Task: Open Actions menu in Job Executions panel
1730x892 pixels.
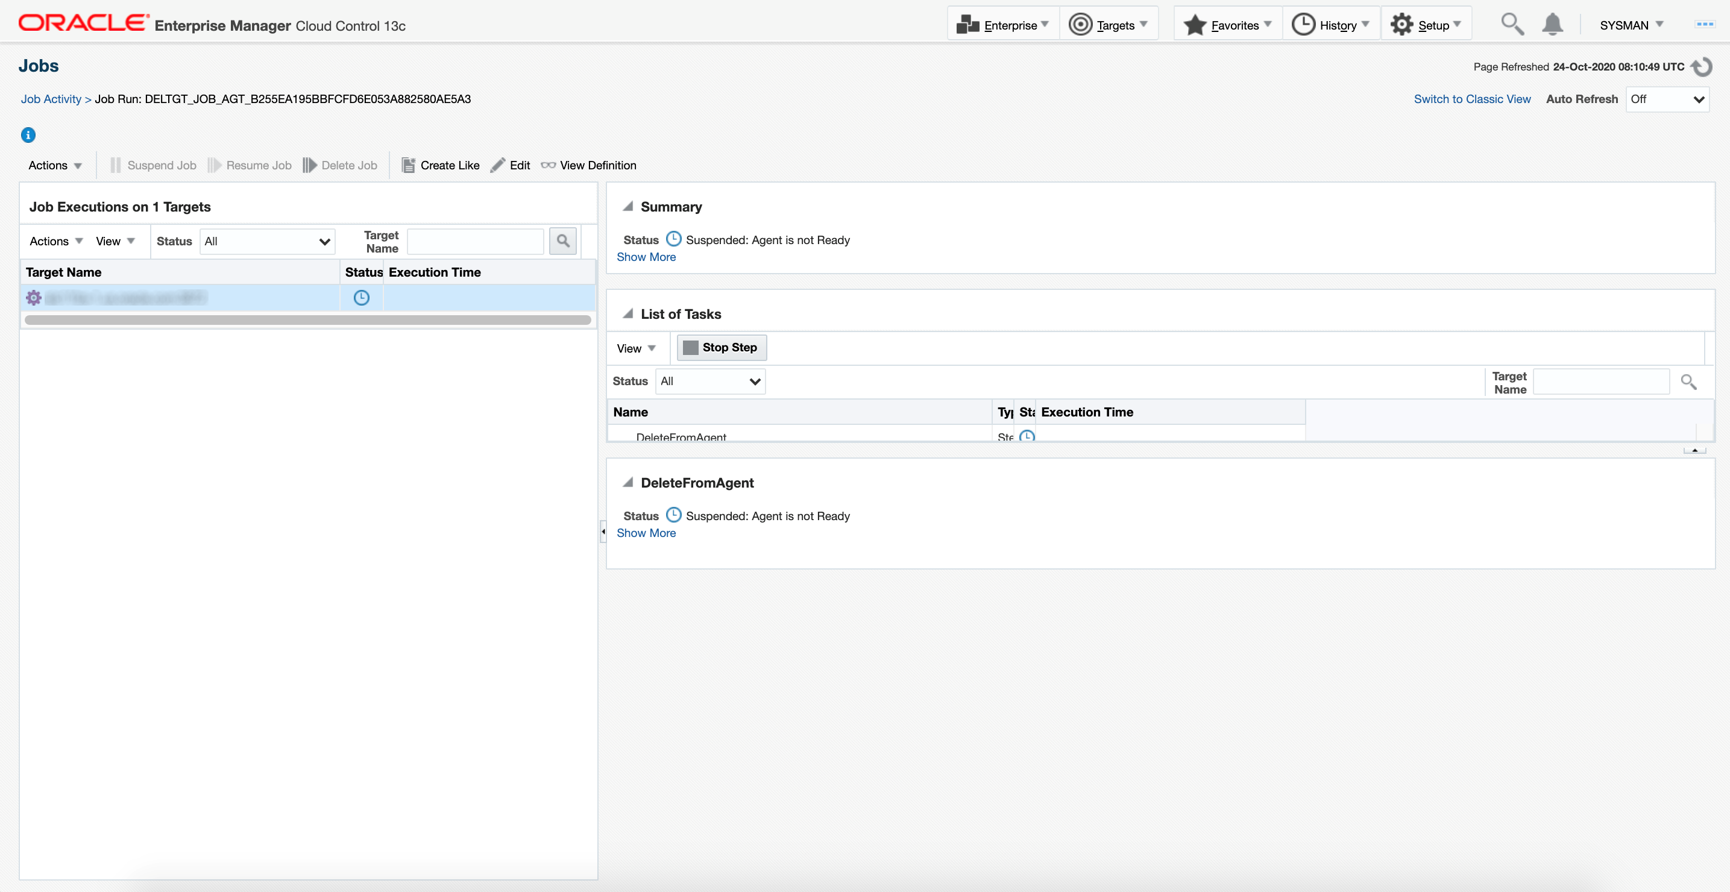Action: click(57, 241)
